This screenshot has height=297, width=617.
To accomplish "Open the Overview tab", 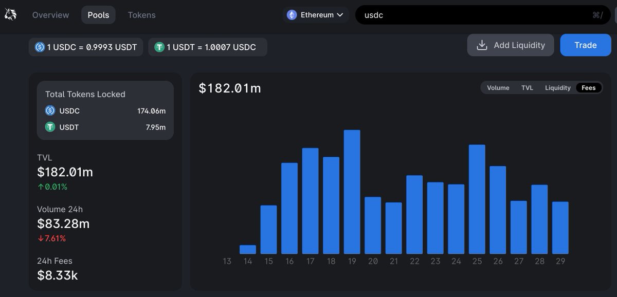I will tap(50, 15).
